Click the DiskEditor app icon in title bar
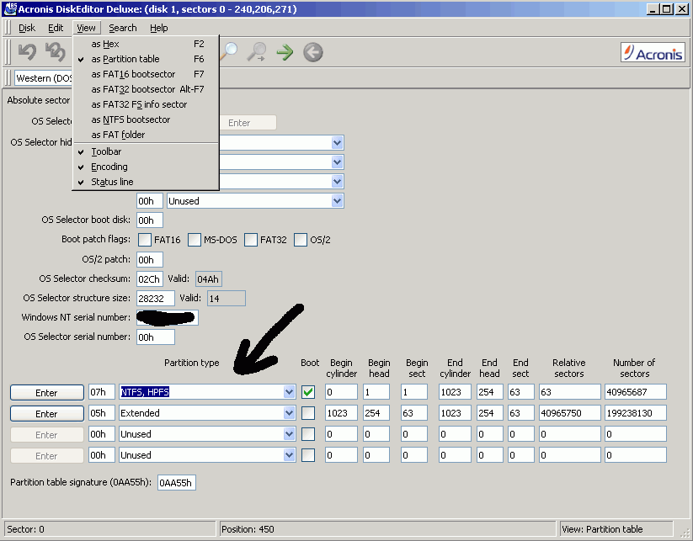This screenshot has width=693, height=541. pos(10,8)
